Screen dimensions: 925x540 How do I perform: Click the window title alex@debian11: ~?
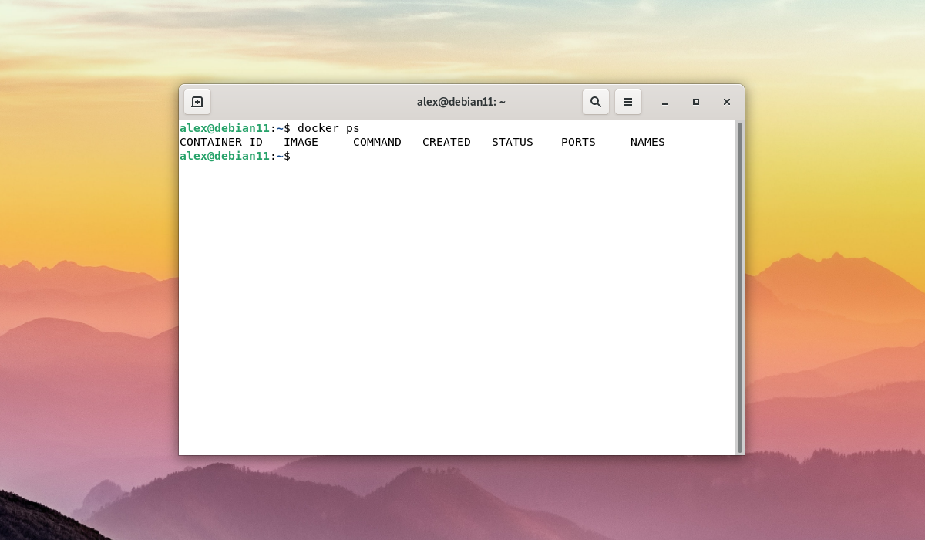tap(461, 102)
